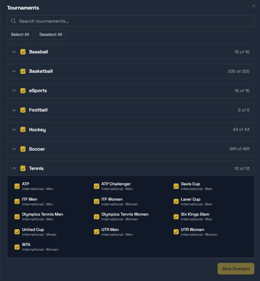Click Save Changes button
260x281 pixels.
(x=236, y=269)
